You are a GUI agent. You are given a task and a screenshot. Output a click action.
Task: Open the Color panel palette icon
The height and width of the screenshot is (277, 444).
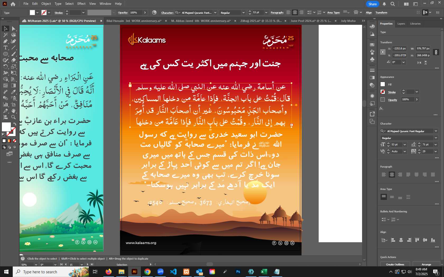(x=372, y=27)
